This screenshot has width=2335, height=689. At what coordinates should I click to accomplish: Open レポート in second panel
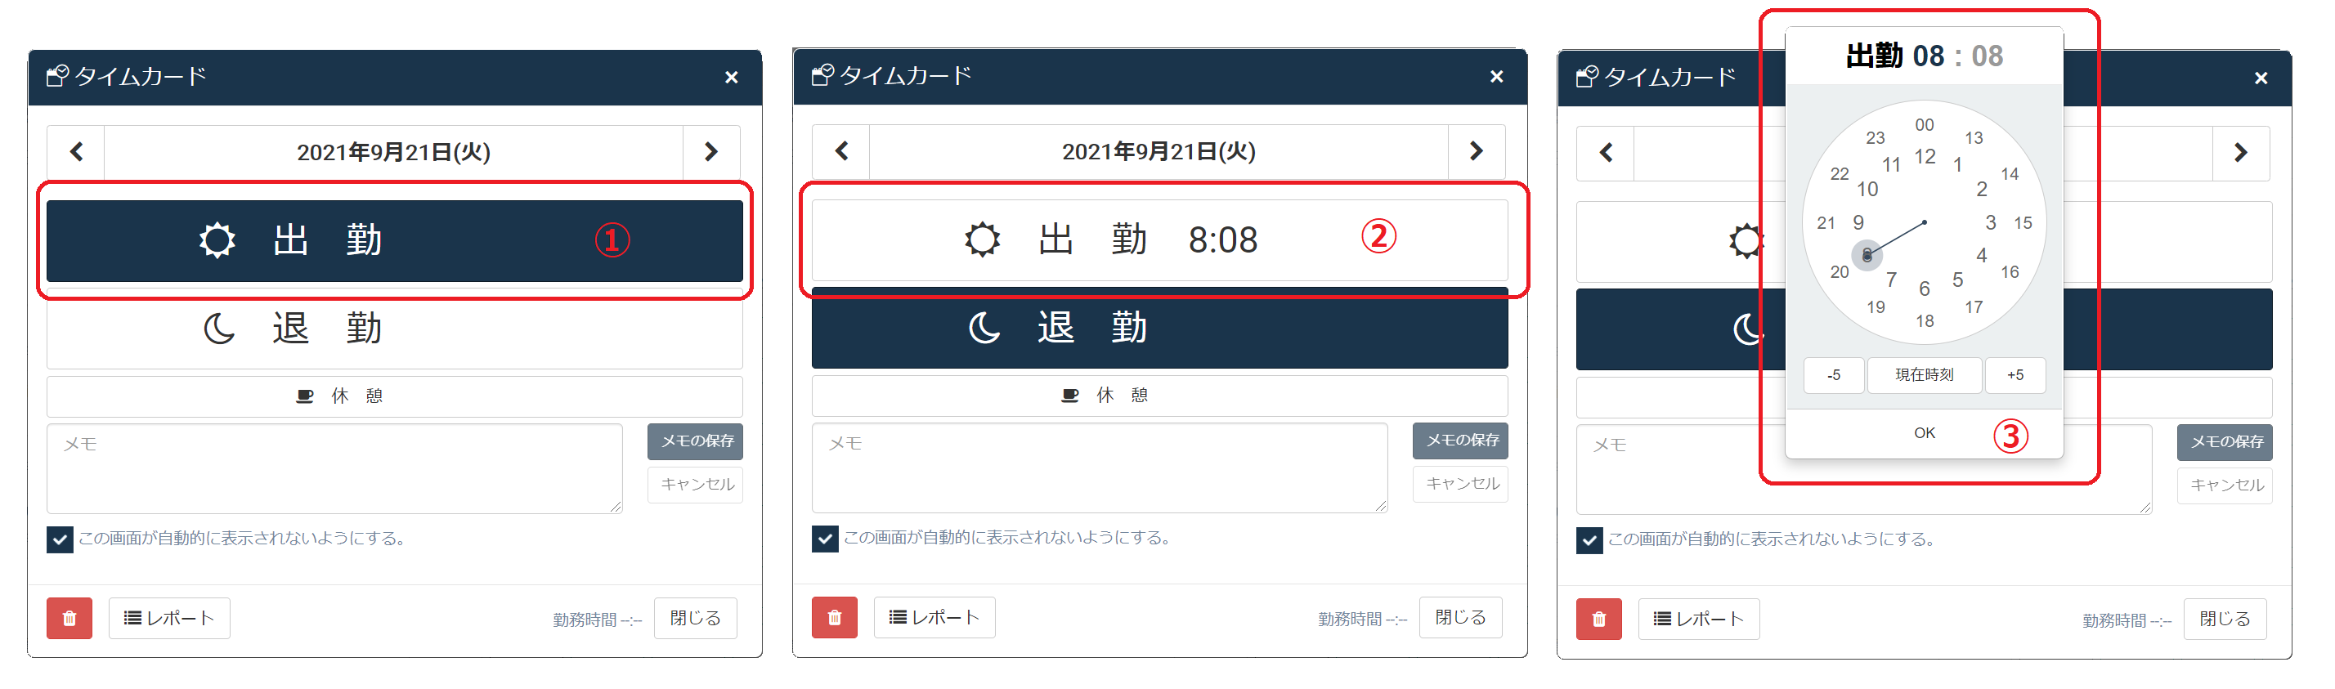coord(934,617)
